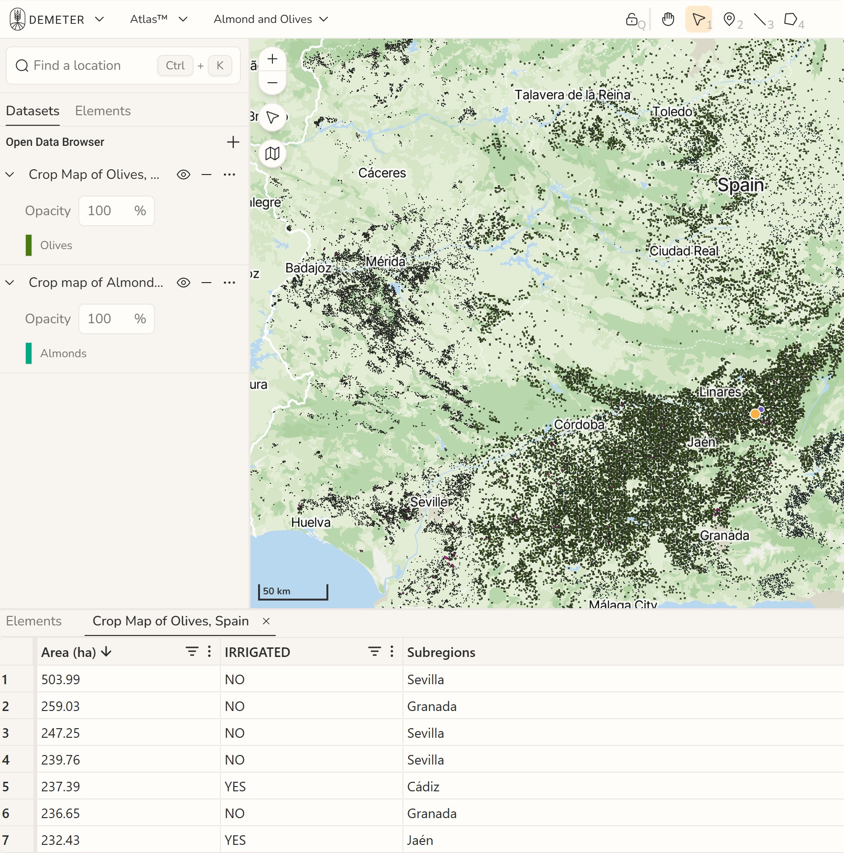844x853 pixels.
Task: Switch to the Elements sidebar tab
Action: tap(103, 111)
